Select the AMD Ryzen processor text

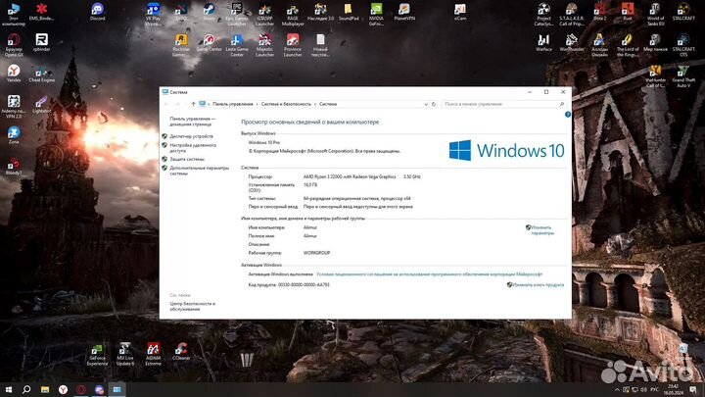350,176
